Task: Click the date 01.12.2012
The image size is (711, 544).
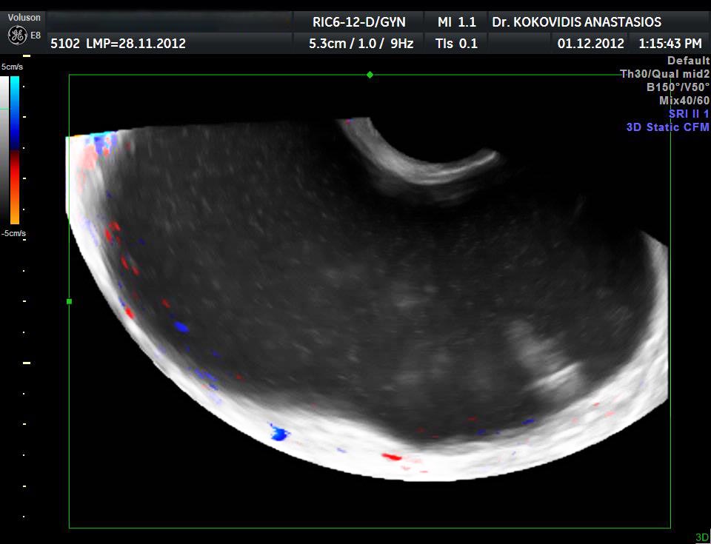Action: 590,44
